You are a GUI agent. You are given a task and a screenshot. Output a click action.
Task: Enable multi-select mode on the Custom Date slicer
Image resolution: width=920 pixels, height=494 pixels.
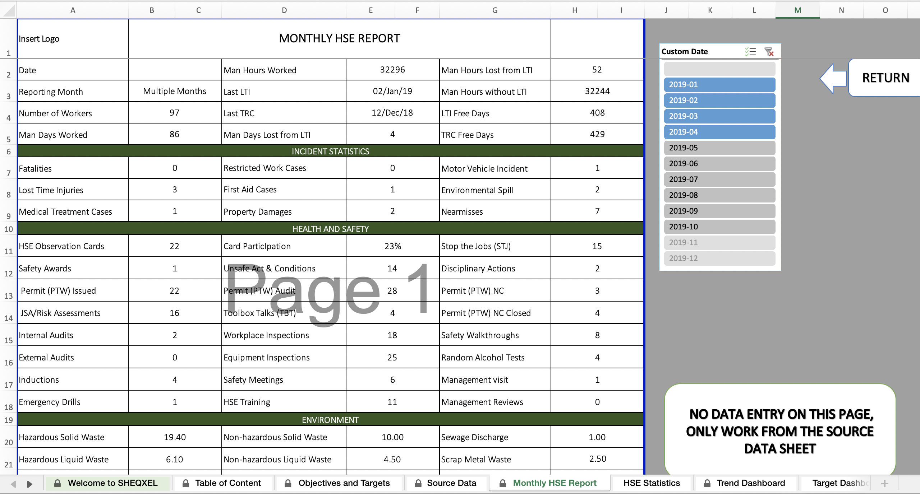[750, 51]
